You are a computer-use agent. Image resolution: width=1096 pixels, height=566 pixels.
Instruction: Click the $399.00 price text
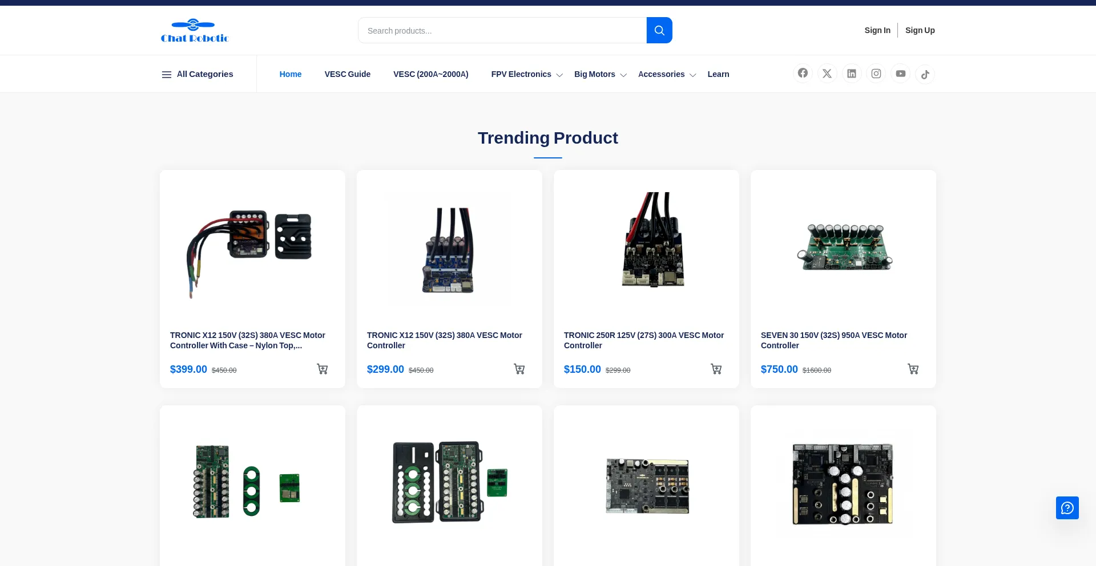point(188,369)
